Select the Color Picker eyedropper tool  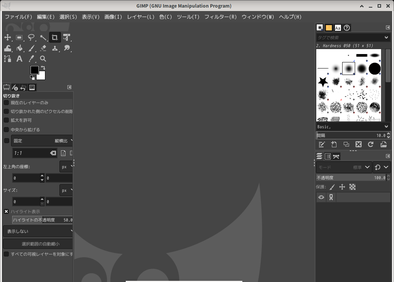tap(31, 59)
